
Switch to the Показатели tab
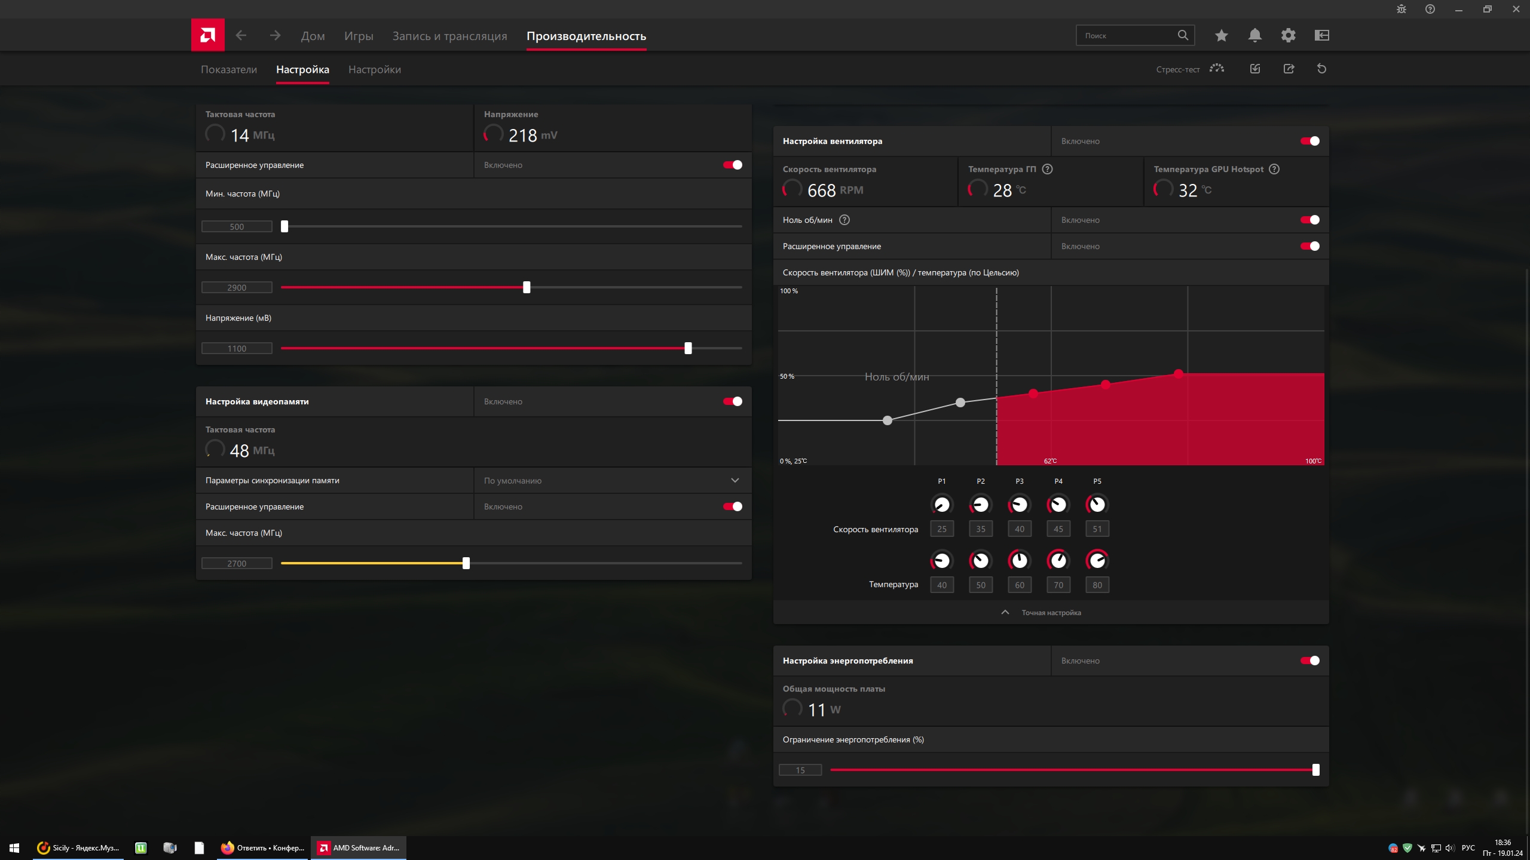click(x=229, y=69)
